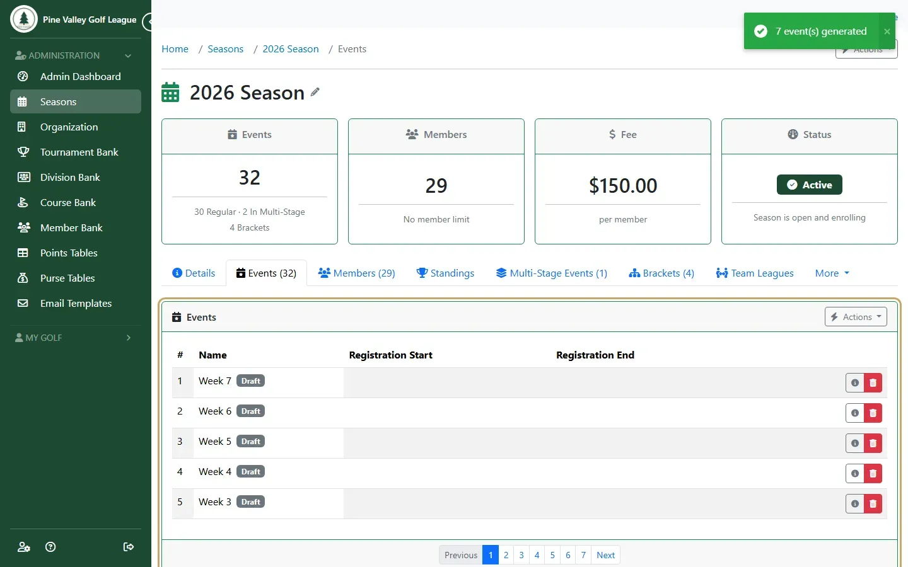The width and height of the screenshot is (908, 567).
Task: Open info for the Week 6 event
Action: point(855,413)
